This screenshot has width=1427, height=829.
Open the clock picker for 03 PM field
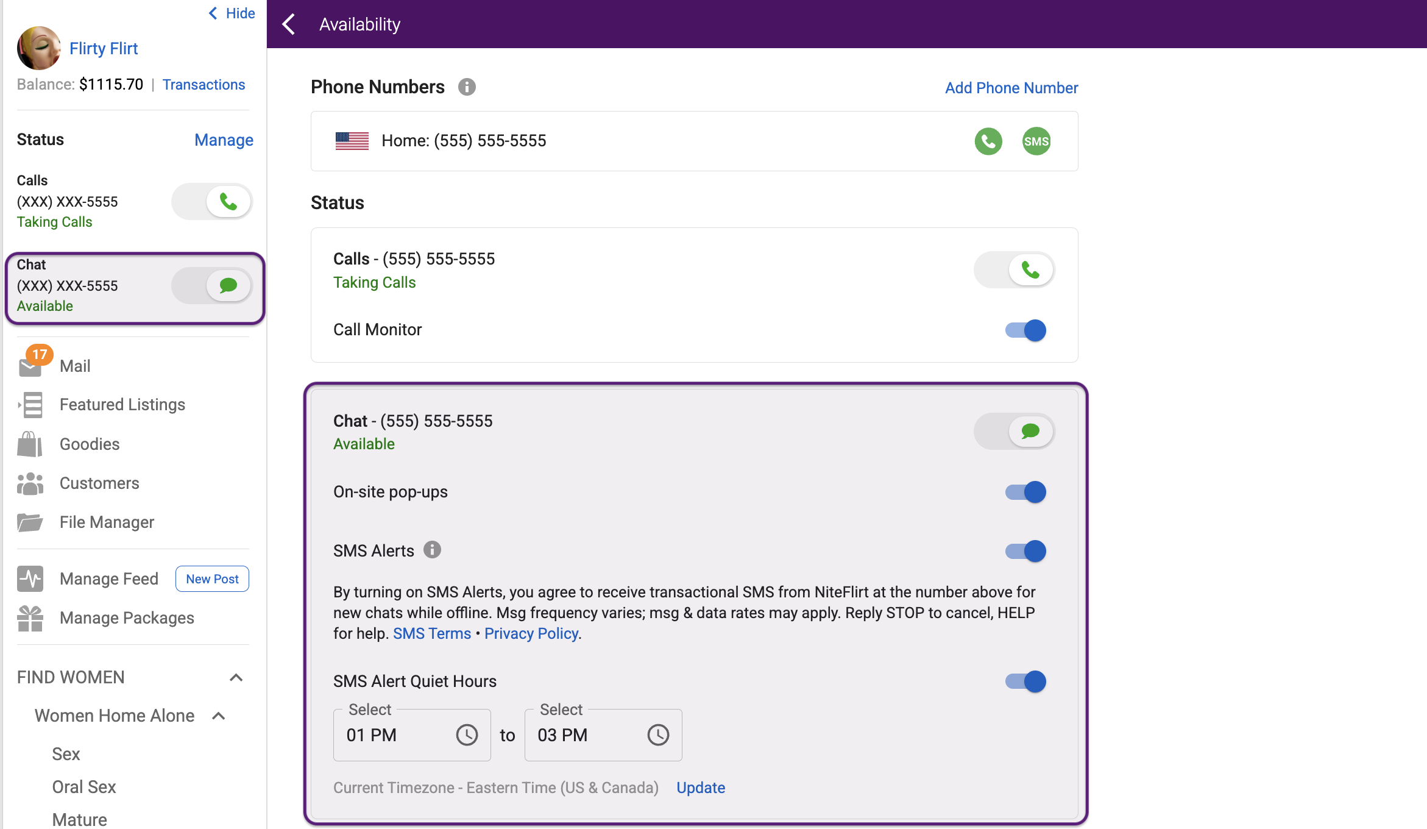(x=658, y=735)
